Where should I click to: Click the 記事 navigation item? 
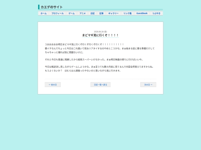pos(101,13)
